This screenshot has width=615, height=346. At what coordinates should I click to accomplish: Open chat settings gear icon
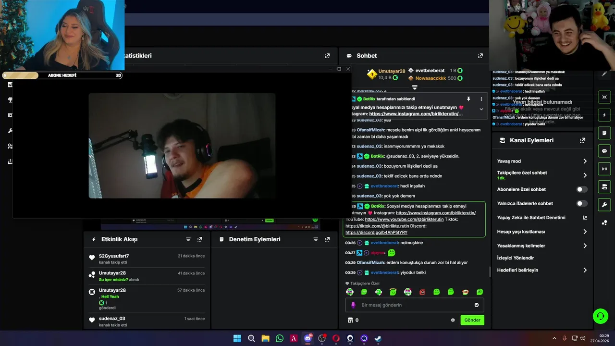click(453, 320)
